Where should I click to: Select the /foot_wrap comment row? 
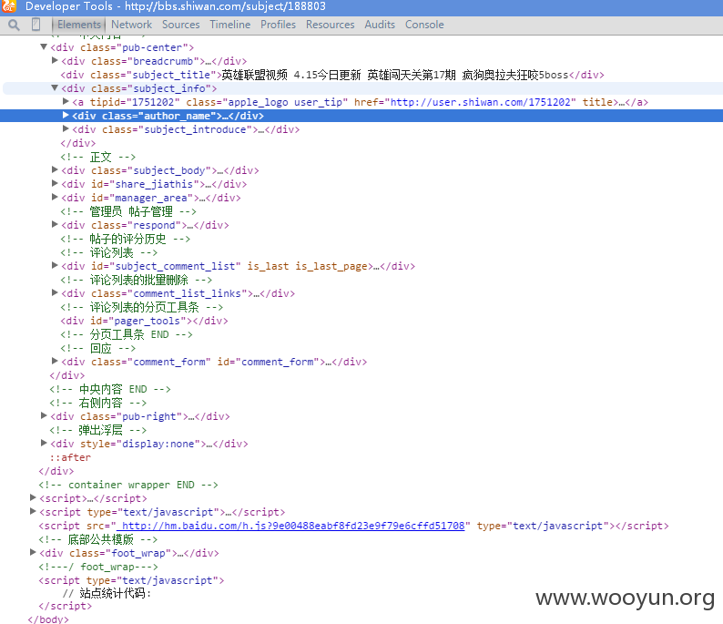tap(98, 567)
